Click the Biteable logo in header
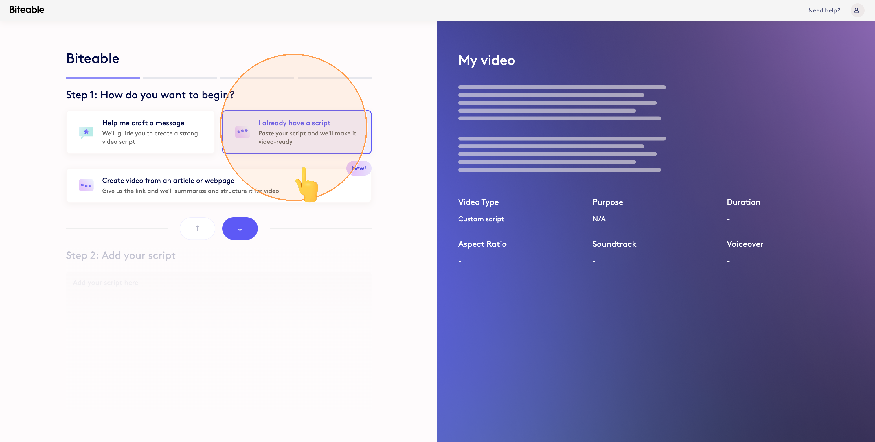Image resolution: width=875 pixels, height=442 pixels. [27, 10]
